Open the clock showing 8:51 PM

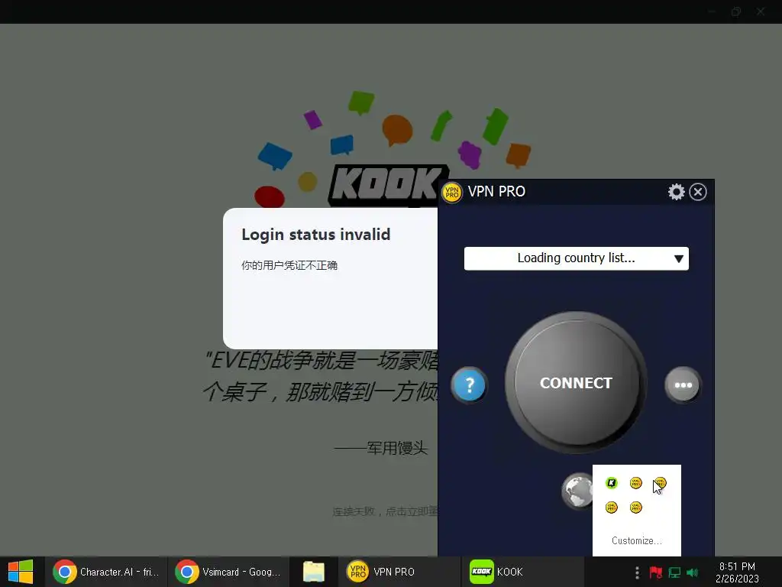pyautogui.click(x=737, y=572)
